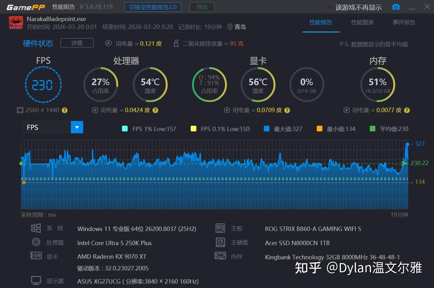Click the GPU D:94% 占用率 gauge

click(210, 84)
